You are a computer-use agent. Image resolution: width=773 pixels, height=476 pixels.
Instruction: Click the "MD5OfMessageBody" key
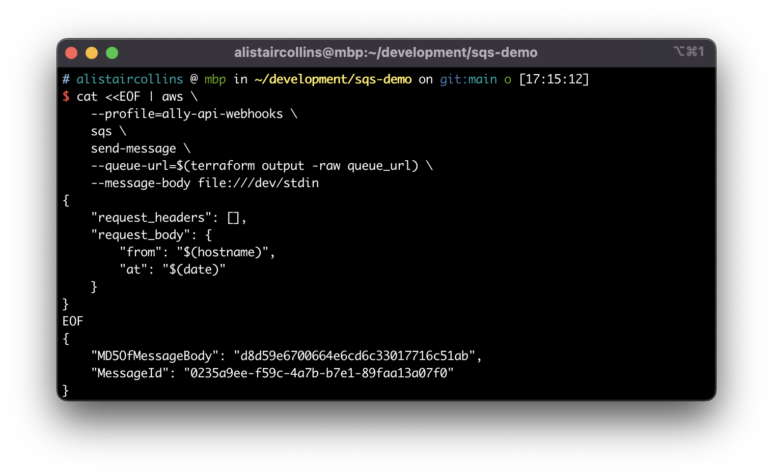[x=155, y=356]
